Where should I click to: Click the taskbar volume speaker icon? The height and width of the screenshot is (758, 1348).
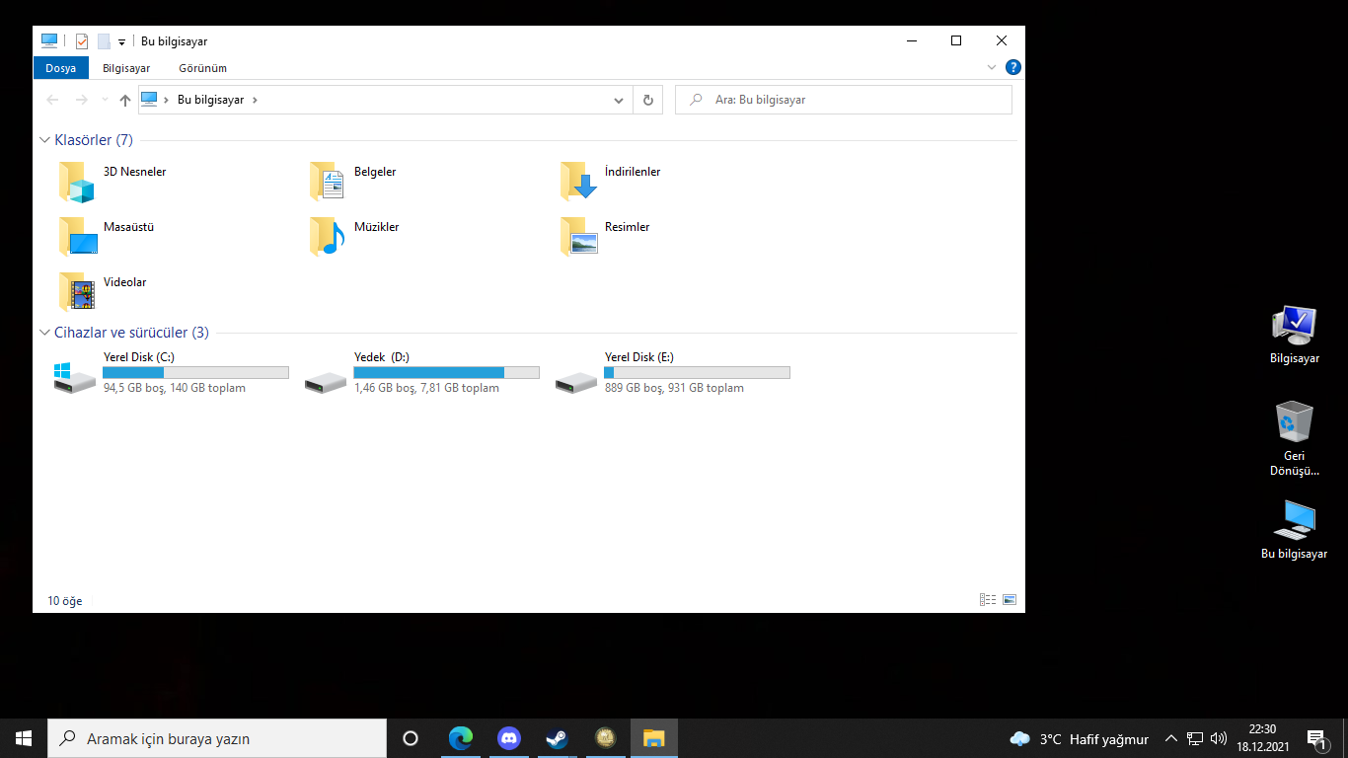(x=1219, y=738)
